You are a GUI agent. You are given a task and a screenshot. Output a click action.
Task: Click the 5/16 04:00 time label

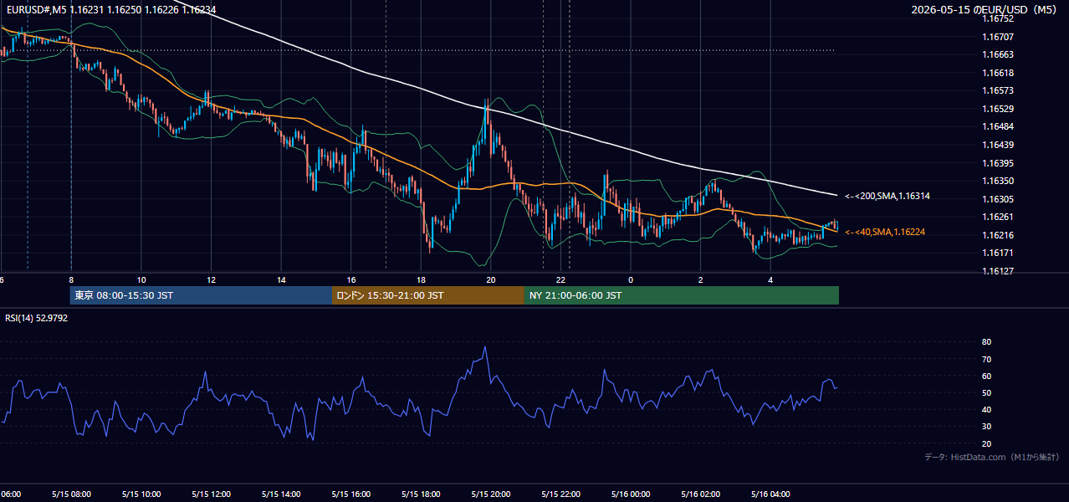coord(771,494)
